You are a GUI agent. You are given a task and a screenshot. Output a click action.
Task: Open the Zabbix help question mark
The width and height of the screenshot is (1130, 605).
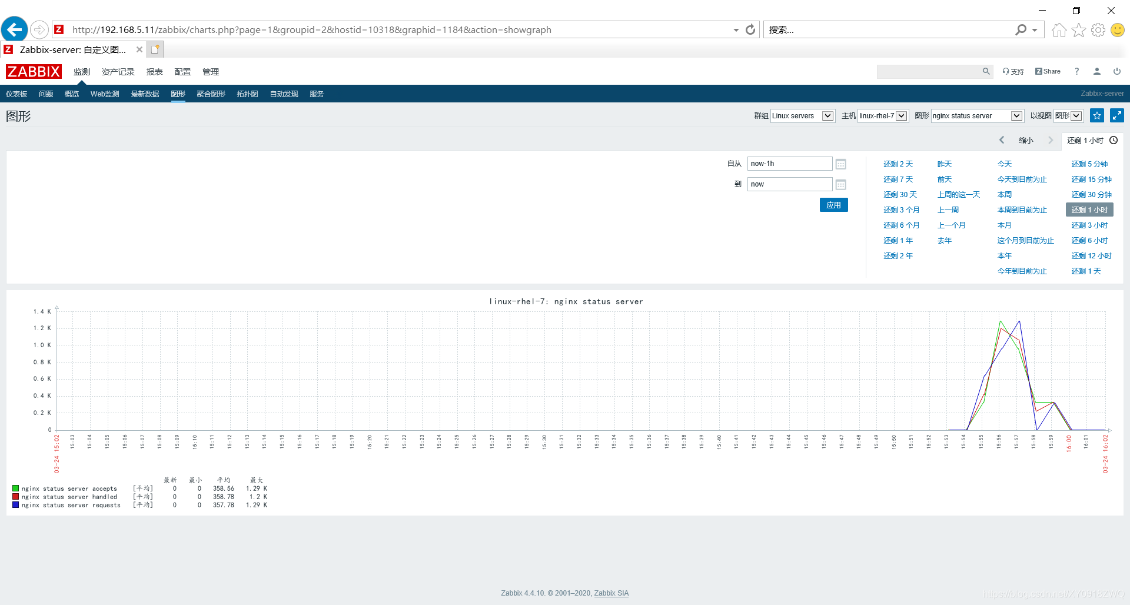click(1076, 71)
